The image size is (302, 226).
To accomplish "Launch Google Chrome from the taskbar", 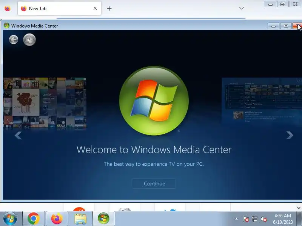I will (34, 218).
